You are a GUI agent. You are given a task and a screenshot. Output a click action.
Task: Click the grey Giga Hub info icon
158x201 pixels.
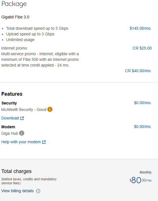coord(22,133)
